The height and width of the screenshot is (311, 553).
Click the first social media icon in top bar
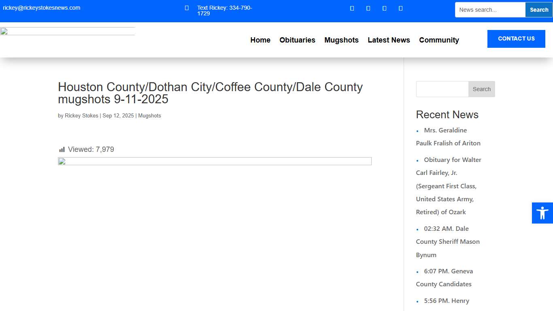pos(352,8)
